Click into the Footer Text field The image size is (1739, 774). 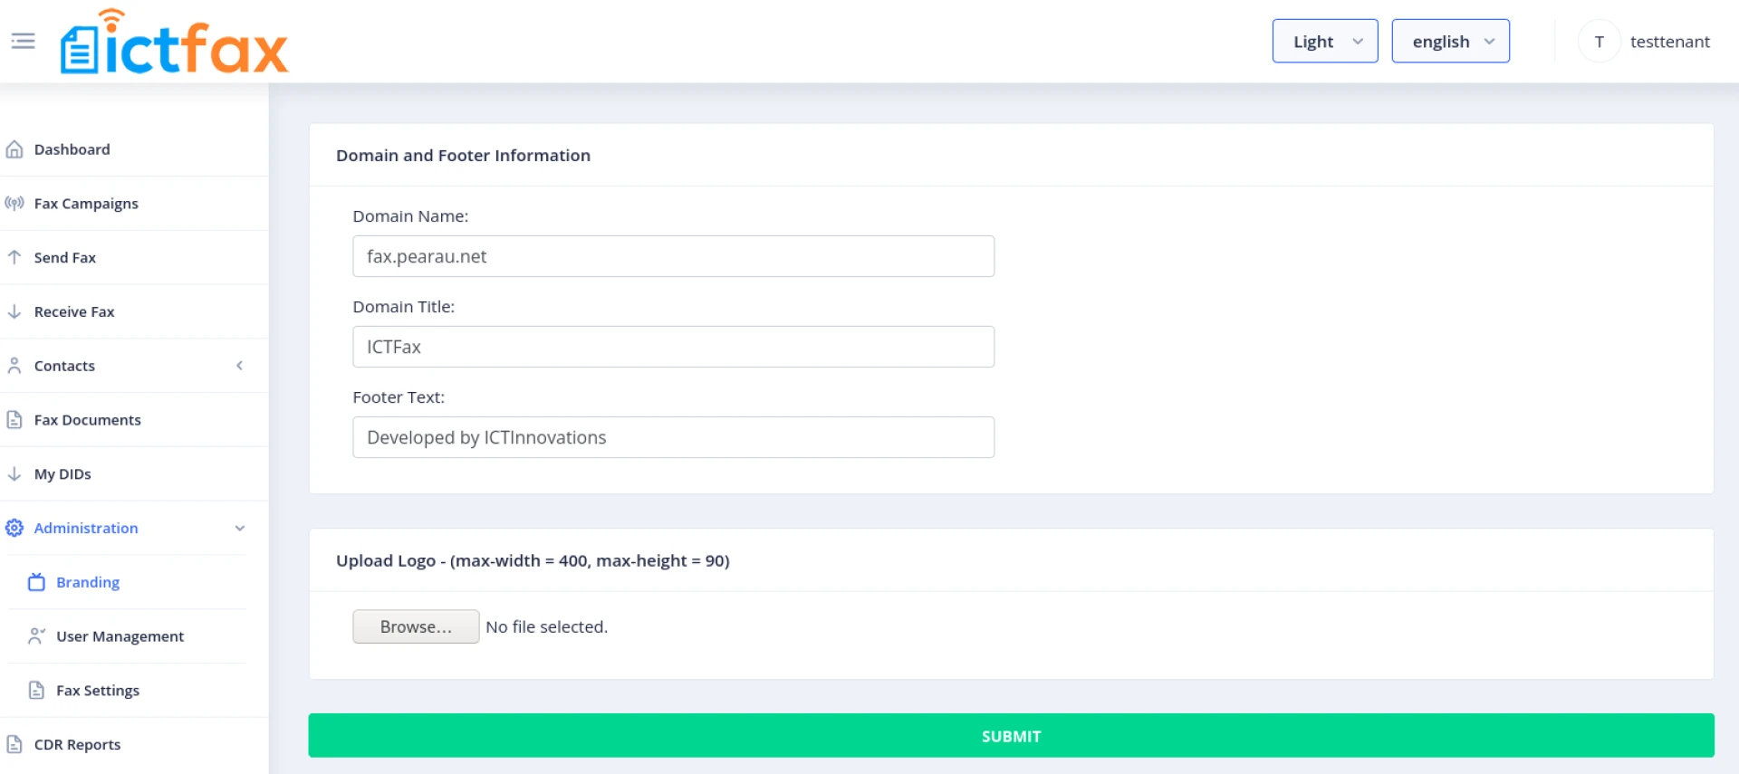[x=673, y=437]
